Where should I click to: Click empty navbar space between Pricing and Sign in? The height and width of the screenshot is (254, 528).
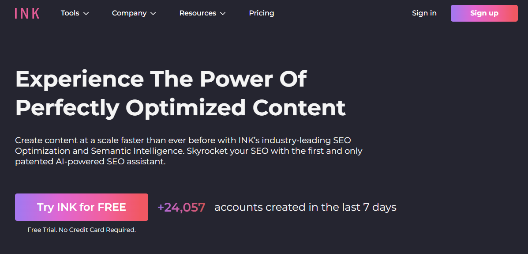[344, 13]
